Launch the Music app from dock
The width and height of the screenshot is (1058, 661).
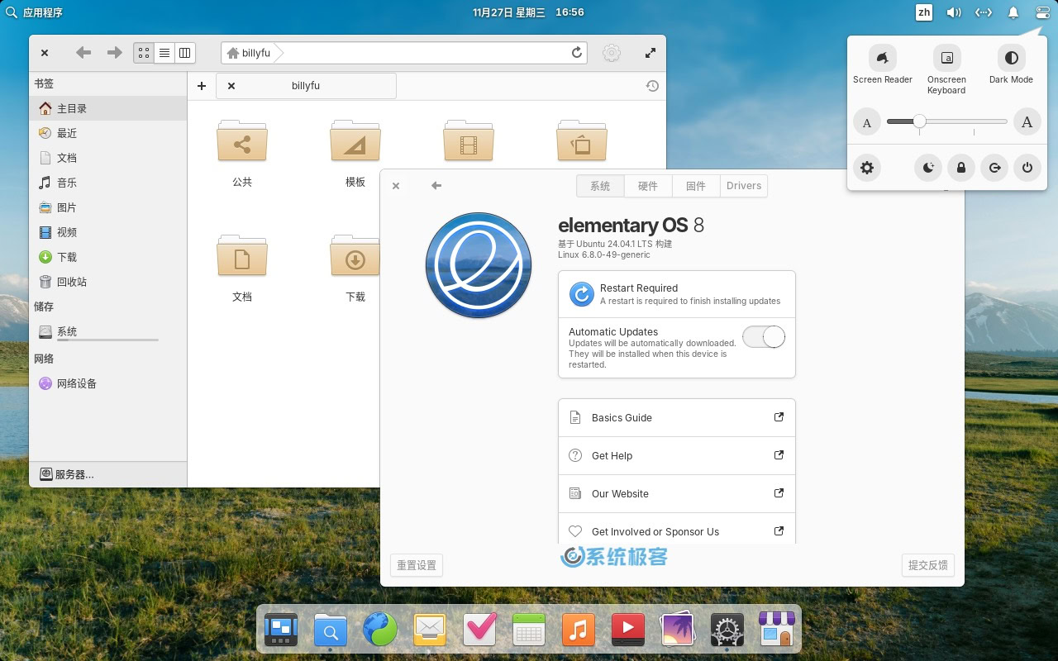tap(579, 630)
